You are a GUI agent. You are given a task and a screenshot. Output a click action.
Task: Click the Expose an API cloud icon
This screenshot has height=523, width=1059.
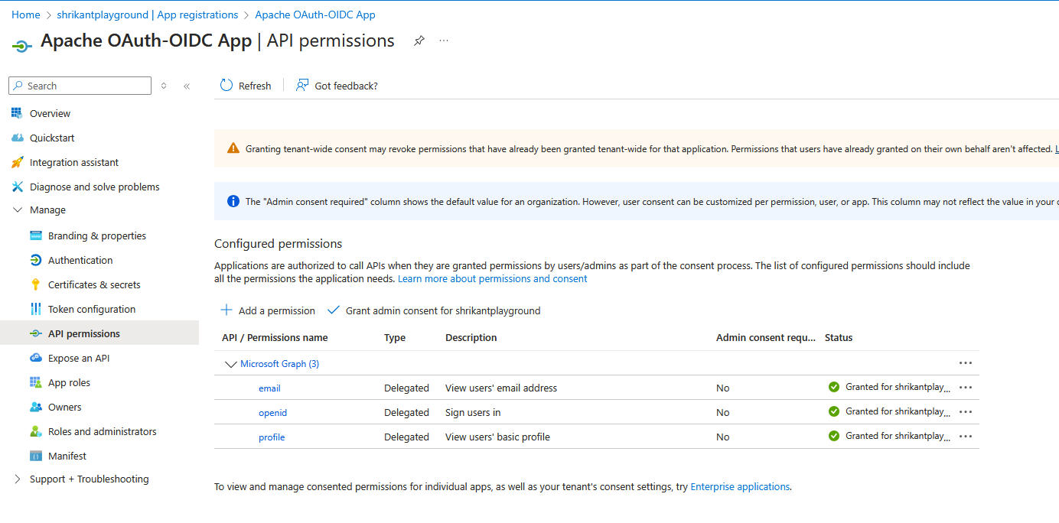click(x=35, y=358)
